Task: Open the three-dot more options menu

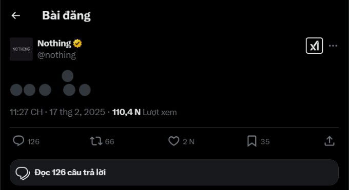Action: click(x=333, y=46)
